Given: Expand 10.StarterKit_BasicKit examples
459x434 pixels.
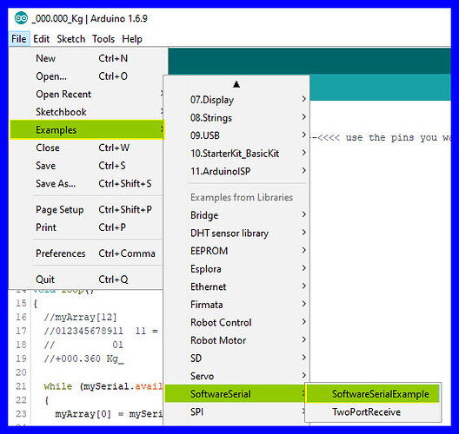Looking at the screenshot, I should pos(236,154).
